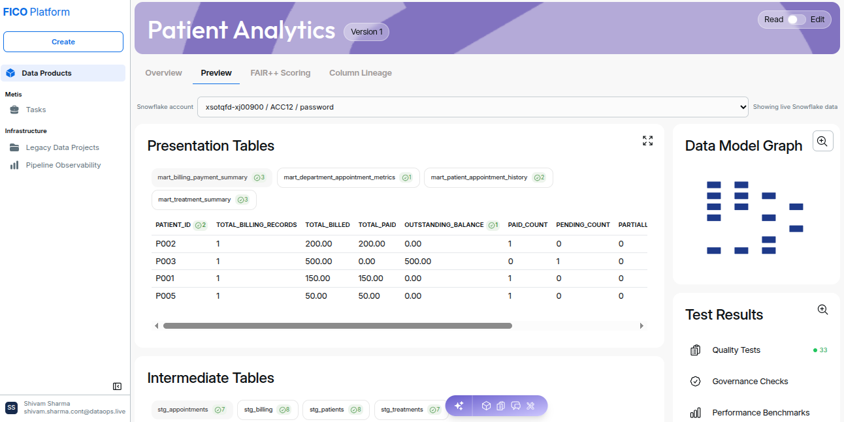
Task: Click patient ID cell P001
Action: [x=165, y=279]
